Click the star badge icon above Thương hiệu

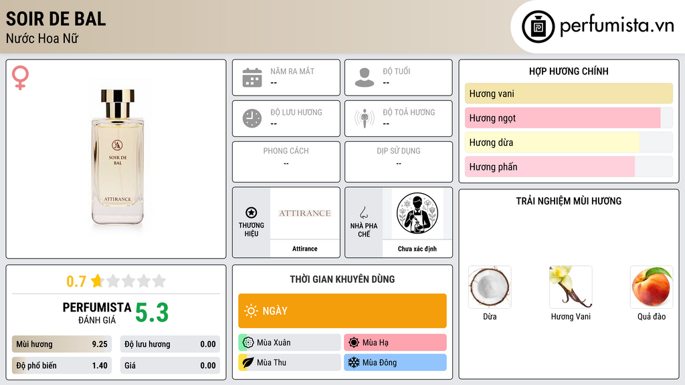(x=252, y=213)
